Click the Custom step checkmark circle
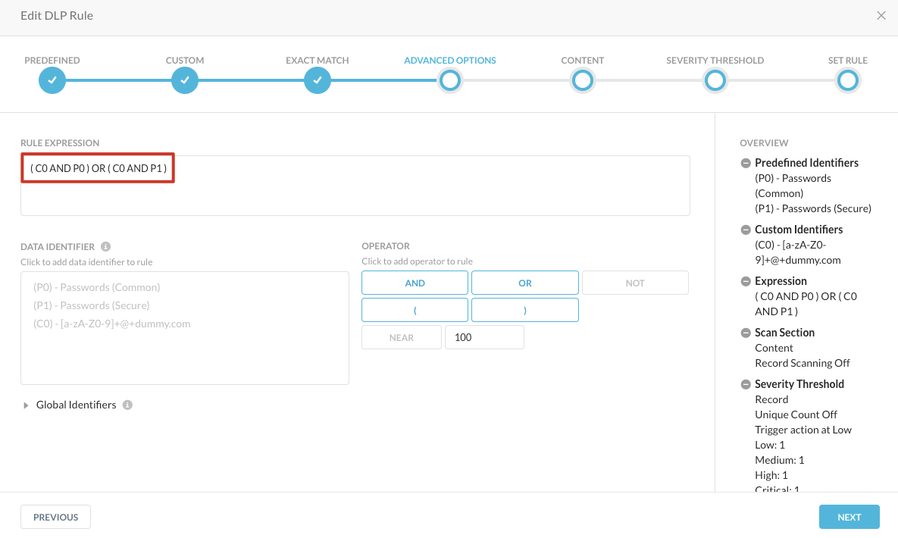898x538 pixels. [185, 80]
